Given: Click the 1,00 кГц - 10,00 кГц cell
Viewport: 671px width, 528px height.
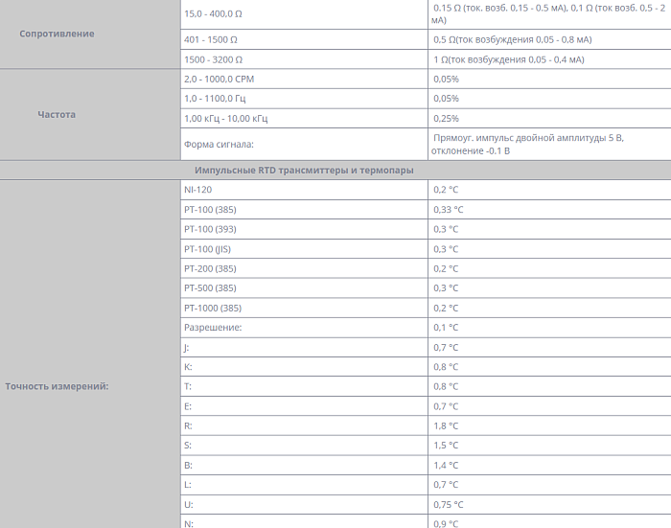Looking at the screenshot, I should [x=226, y=118].
